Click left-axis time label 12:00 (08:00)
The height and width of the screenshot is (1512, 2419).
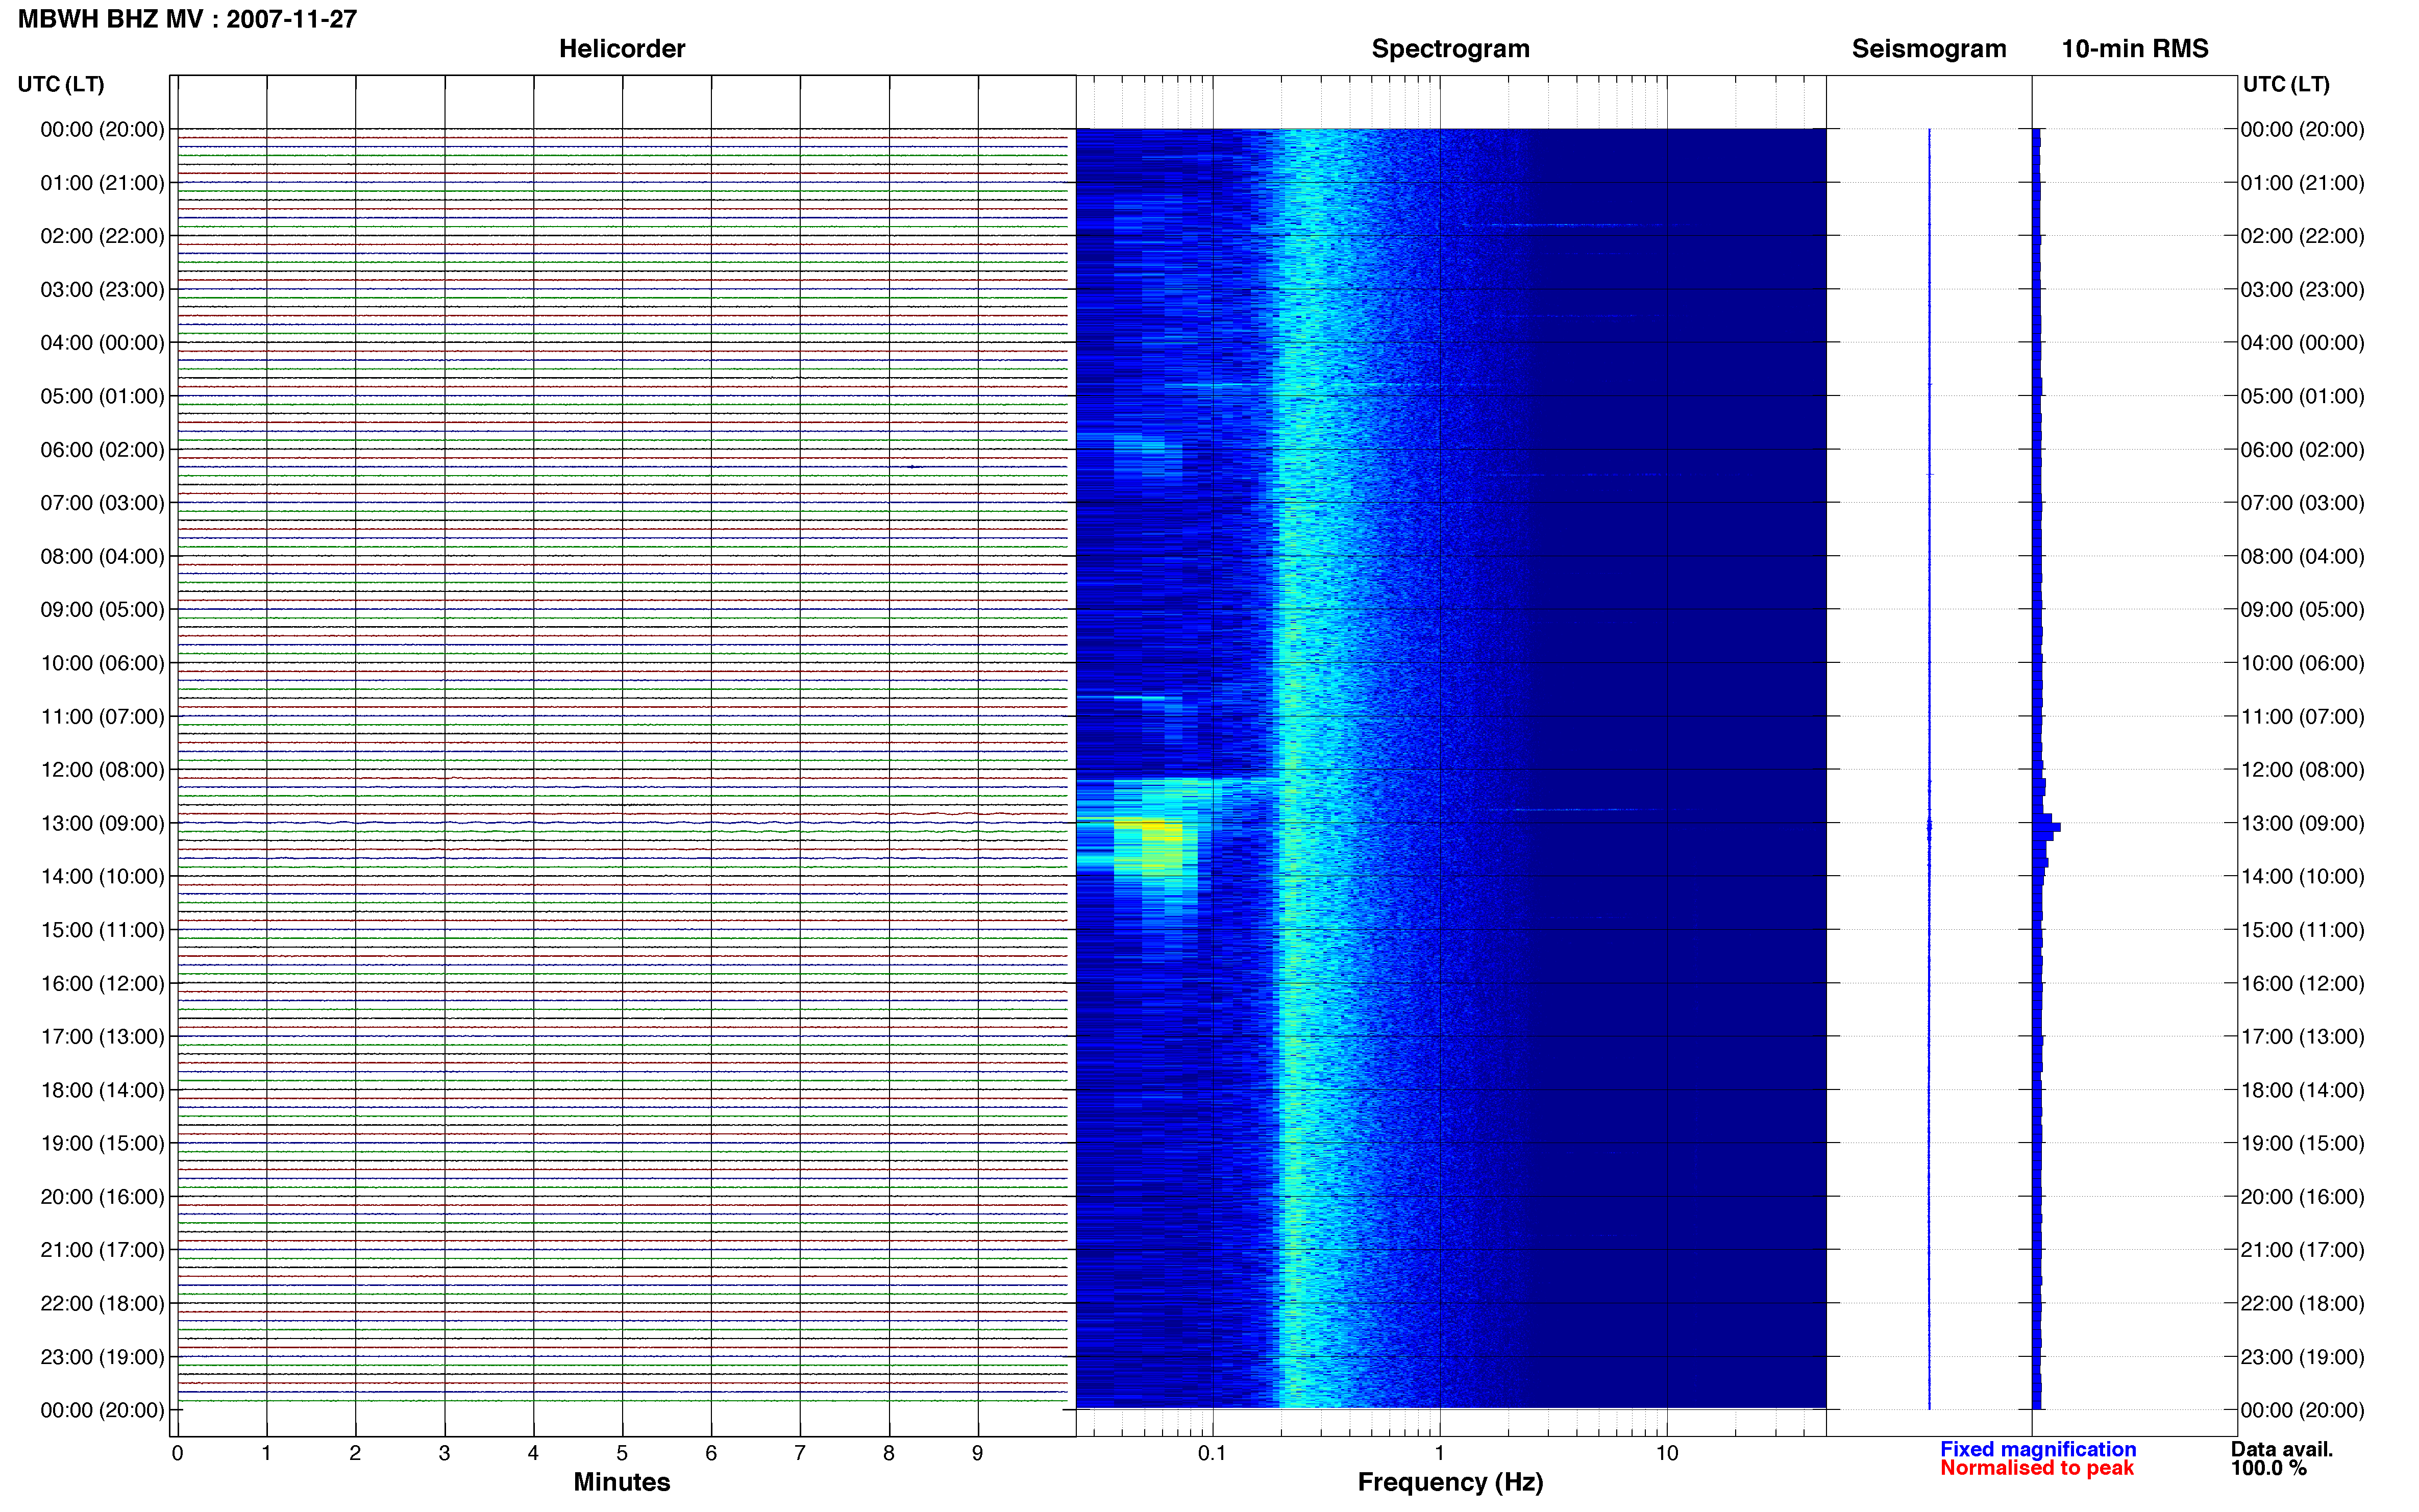pyautogui.click(x=102, y=770)
